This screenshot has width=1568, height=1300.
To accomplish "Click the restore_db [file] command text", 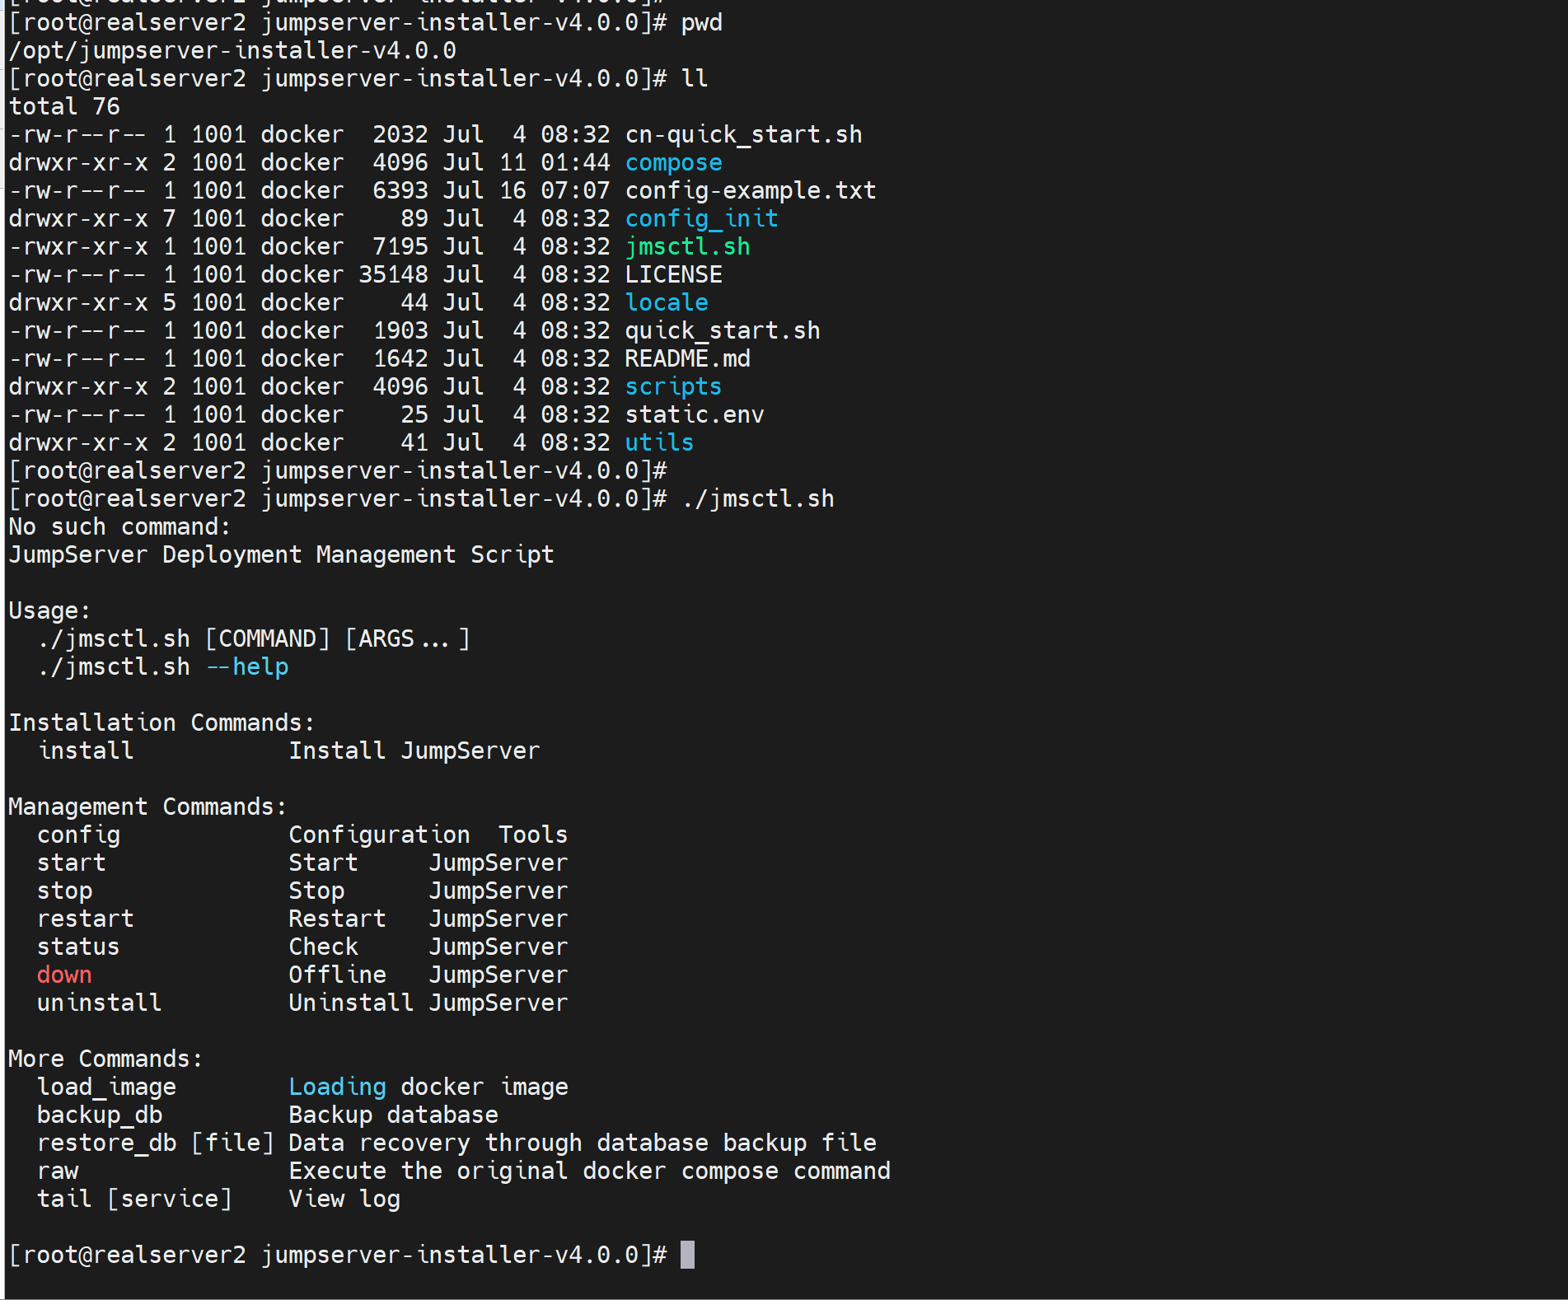I will click(x=155, y=1143).
